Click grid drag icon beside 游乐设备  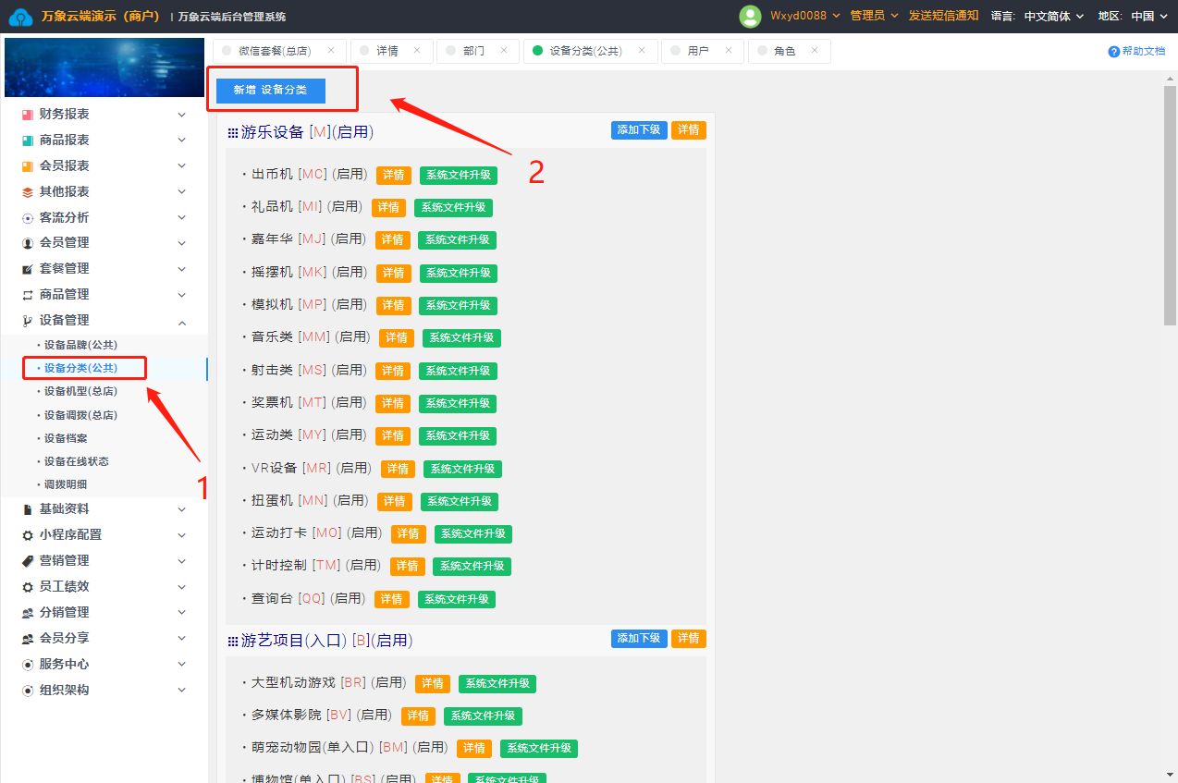233,133
